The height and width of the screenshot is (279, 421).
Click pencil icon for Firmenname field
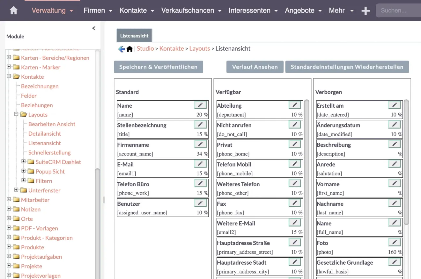pyautogui.click(x=200, y=144)
